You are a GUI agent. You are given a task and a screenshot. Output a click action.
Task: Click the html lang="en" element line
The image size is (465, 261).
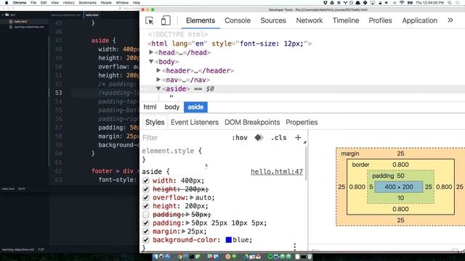(230, 43)
